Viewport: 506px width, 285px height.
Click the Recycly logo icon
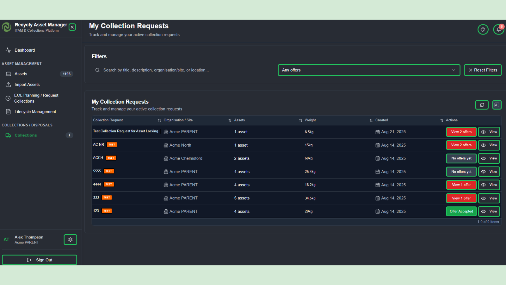pyautogui.click(x=7, y=27)
